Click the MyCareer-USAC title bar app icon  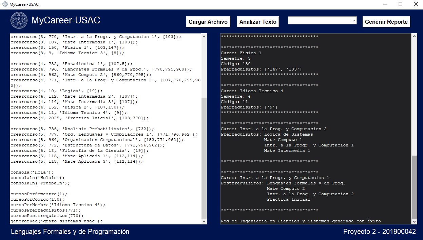point(5,4)
